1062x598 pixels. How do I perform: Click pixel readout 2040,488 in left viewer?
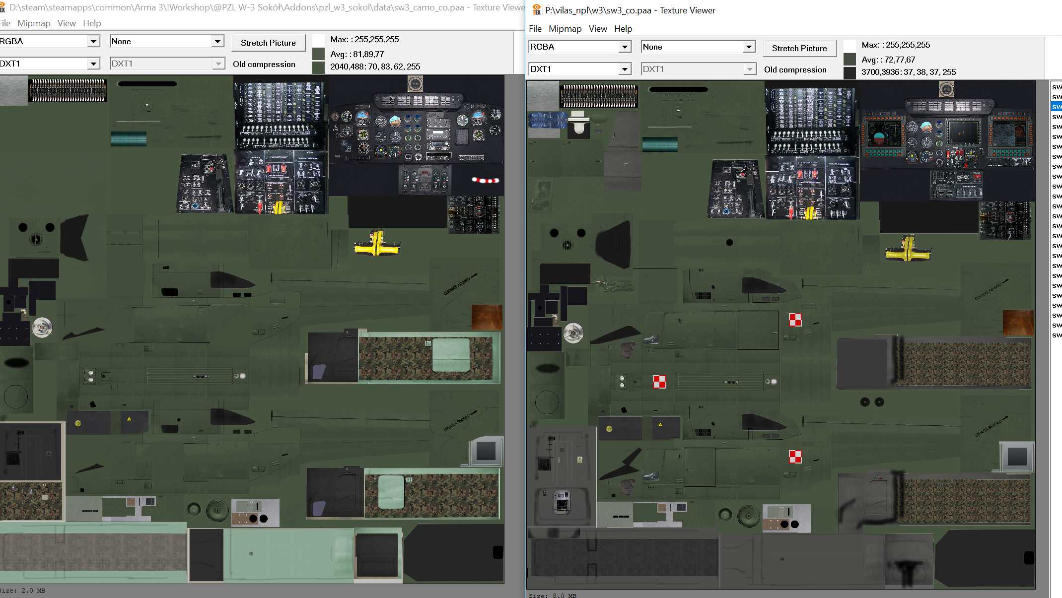375,66
